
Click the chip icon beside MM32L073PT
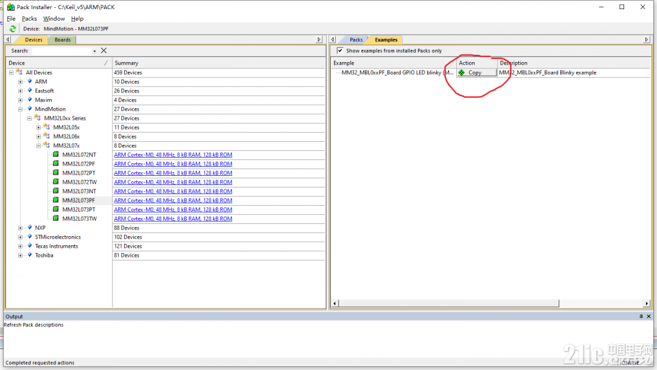56,209
